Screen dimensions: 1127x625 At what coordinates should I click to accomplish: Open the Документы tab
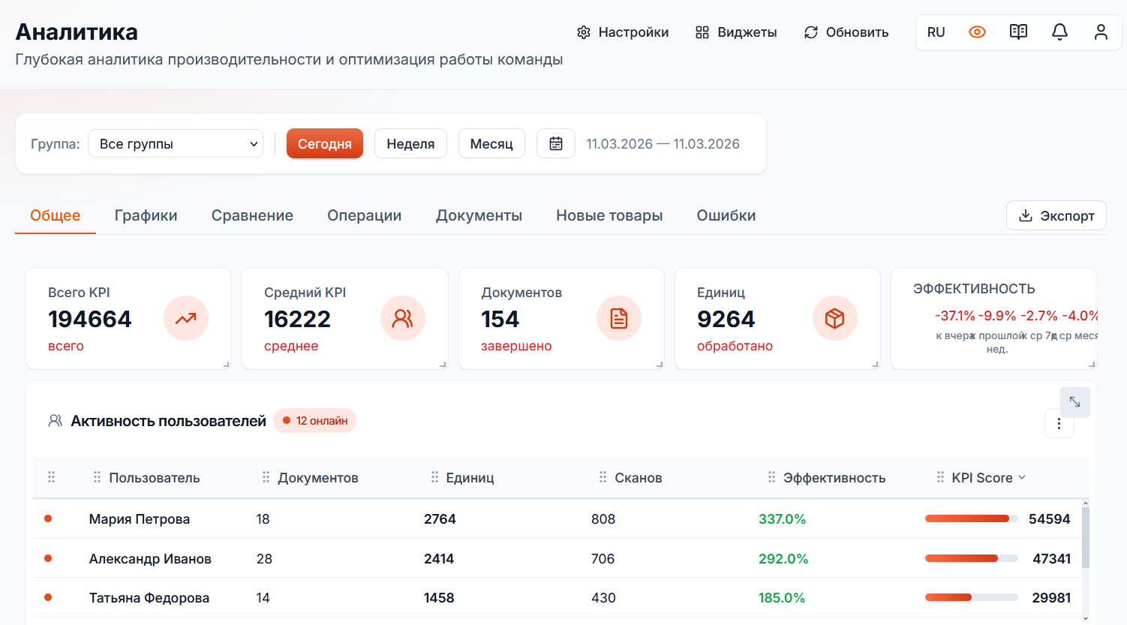click(479, 215)
